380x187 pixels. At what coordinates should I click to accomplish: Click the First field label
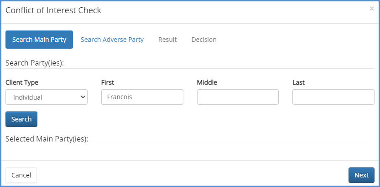coord(108,82)
